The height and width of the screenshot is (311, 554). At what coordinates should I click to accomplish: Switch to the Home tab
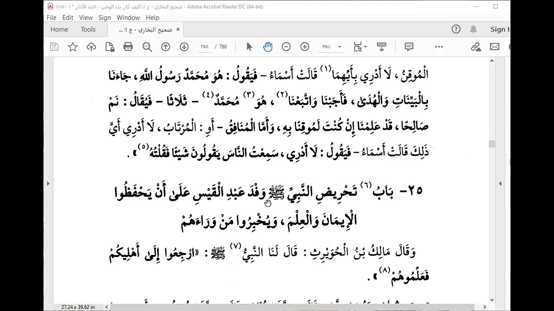coord(59,29)
